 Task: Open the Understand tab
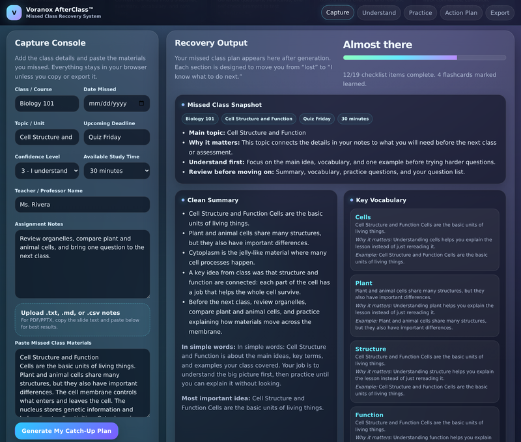379,12
